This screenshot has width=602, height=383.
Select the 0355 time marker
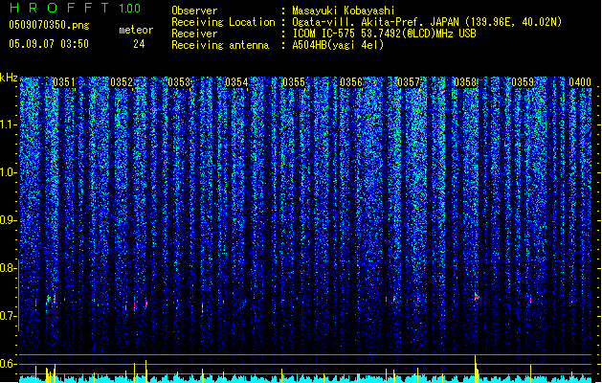click(294, 82)
